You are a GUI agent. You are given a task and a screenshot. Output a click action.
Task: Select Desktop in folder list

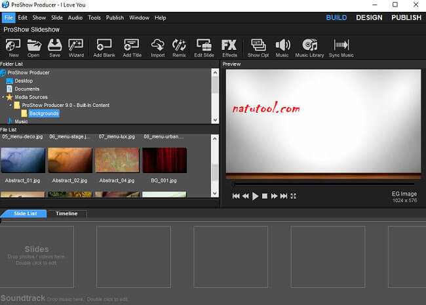point(24,81)
